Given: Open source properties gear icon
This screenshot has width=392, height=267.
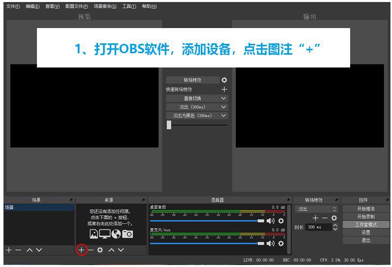Looking at the screenshot, I should tap(100, 250).
